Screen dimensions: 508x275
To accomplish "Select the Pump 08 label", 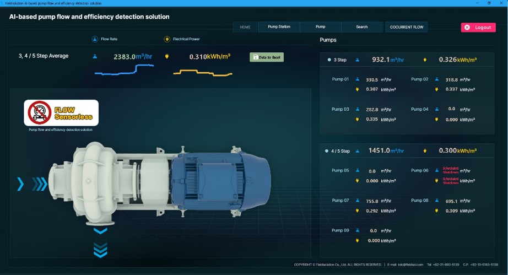I will point(419,201).
